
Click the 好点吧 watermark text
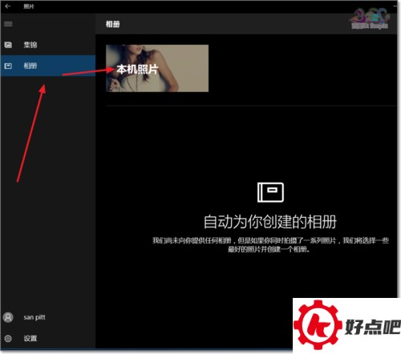(x=373, y=327)
